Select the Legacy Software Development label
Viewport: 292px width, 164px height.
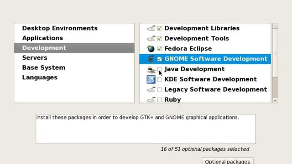pyautogui.click(x=216, y=90)
